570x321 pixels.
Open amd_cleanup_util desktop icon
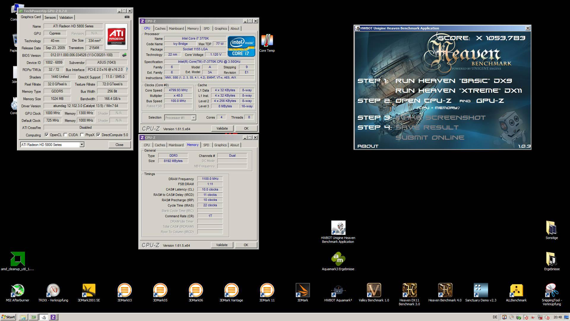pyautogui.click(x=18, y=261)
